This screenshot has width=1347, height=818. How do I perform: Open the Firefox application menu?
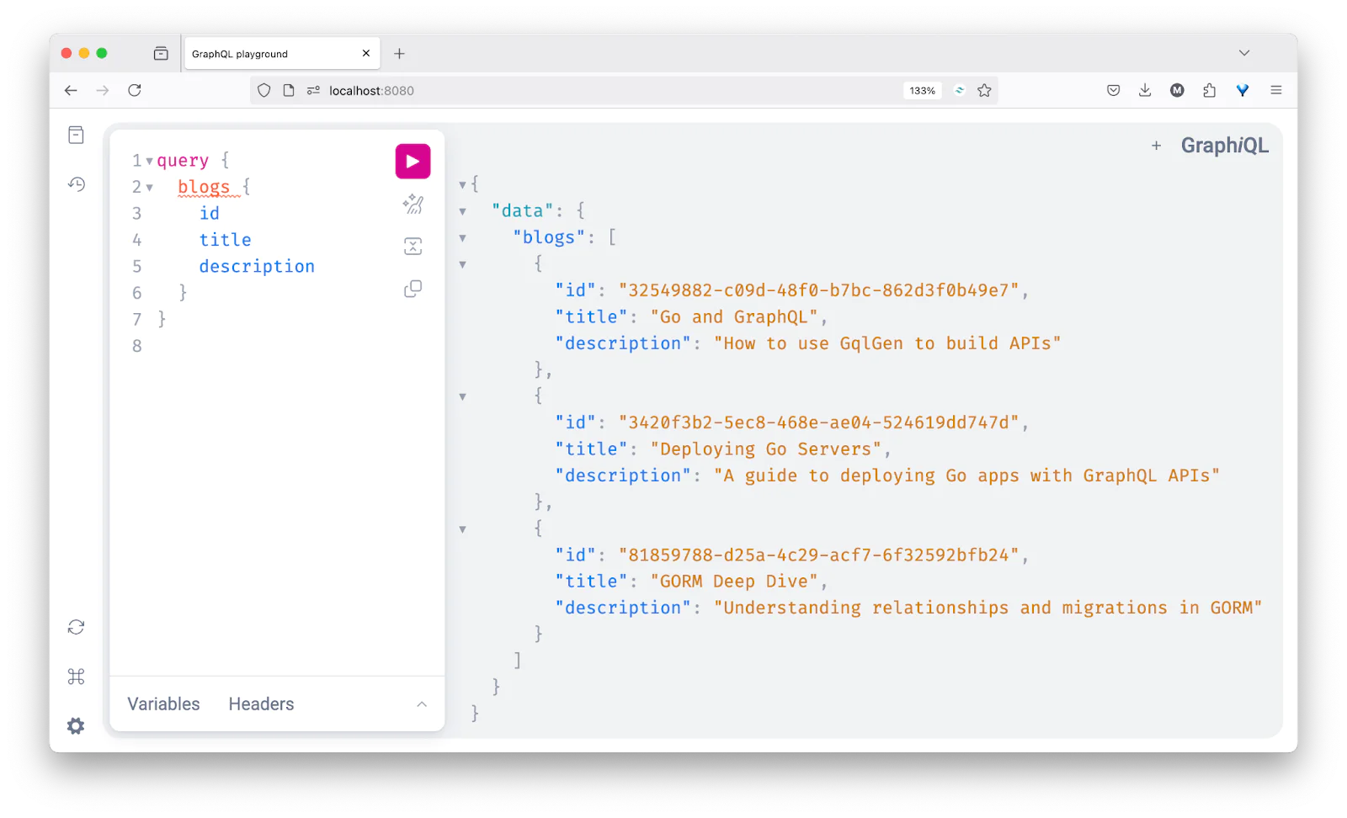tap(1275, 90)
